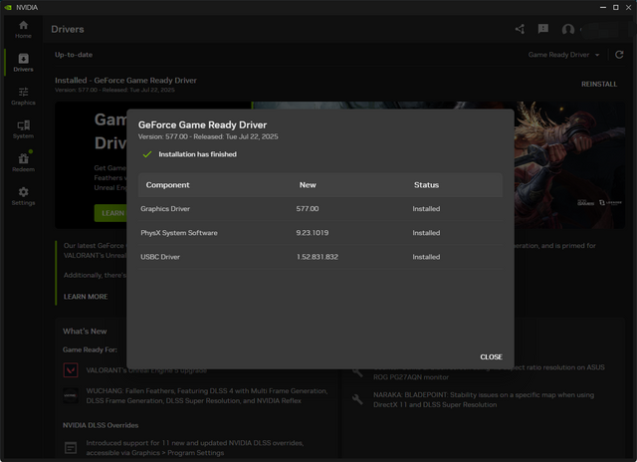This screenshot has width=637, height=462.
Task: Click the 577.00 version value
Action: [x=308, y=209]
